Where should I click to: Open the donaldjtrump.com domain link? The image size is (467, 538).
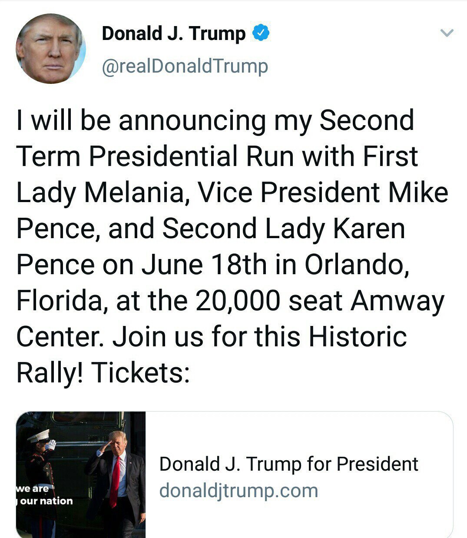(238, 491)
